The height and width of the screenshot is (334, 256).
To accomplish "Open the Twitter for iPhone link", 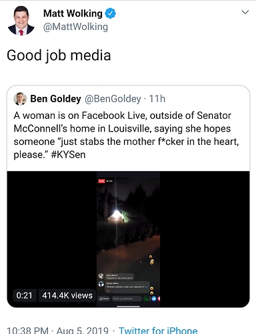I will pos(158,330).
